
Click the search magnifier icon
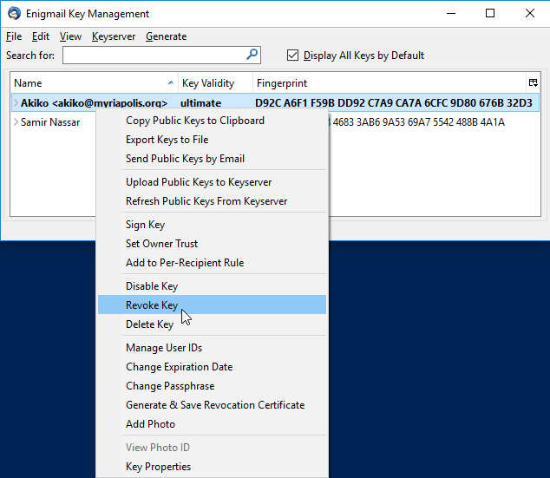(x=252, y=55)
